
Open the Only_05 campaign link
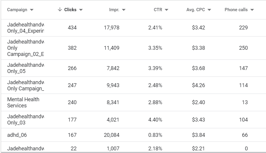pos(25,68)
